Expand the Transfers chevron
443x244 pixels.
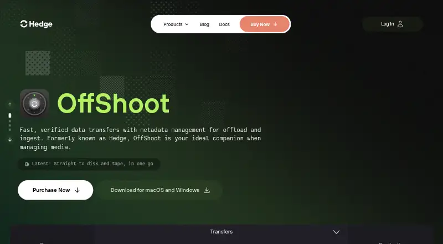[x=336, y=232]
